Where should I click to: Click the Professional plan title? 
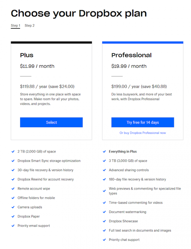point(131,55)
